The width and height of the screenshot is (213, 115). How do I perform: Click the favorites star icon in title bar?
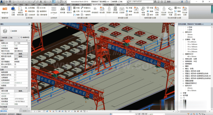click(162, 2)
